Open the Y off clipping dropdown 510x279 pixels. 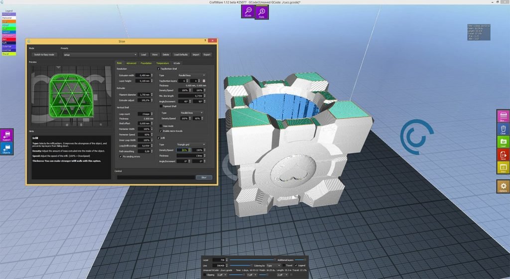[252, 275]
